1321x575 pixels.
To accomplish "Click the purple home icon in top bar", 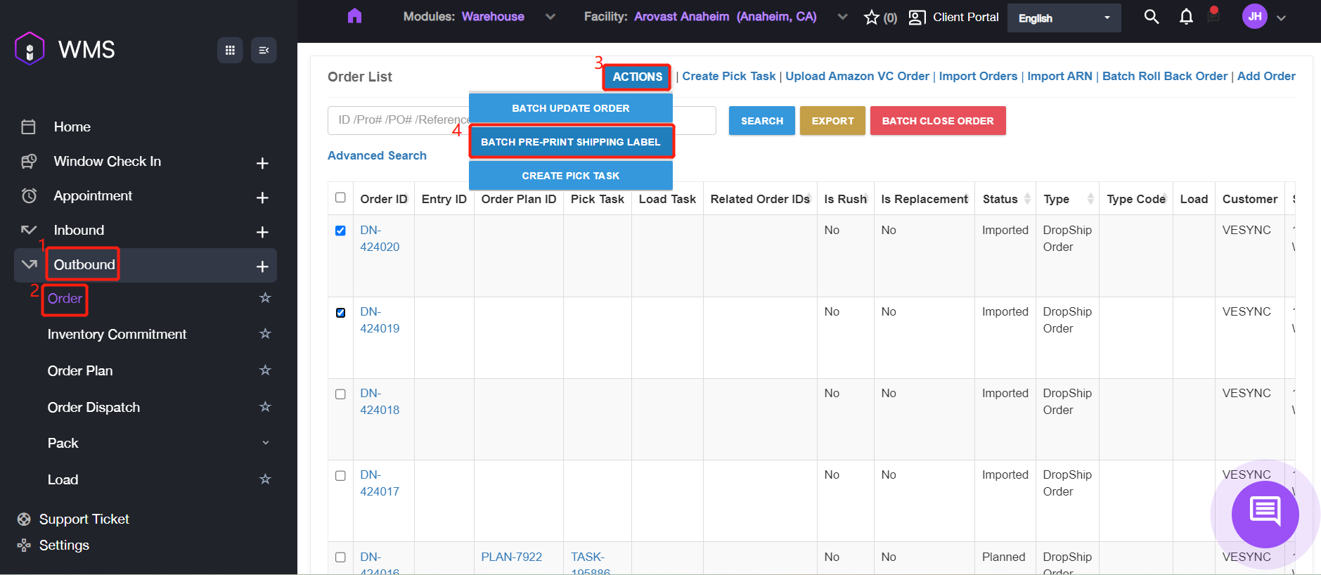I will tap(354, 16).
